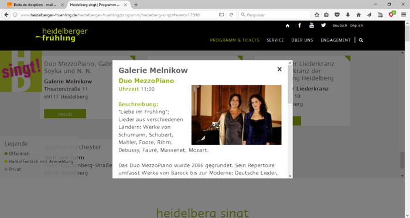Open the Firefox hamburger menu
The height and width of the screenshot is (218, 410).
click(404, 15)
